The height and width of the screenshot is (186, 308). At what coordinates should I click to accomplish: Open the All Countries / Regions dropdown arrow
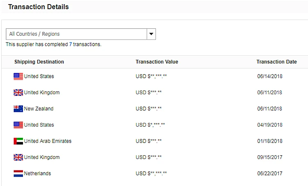click(151, 34)
